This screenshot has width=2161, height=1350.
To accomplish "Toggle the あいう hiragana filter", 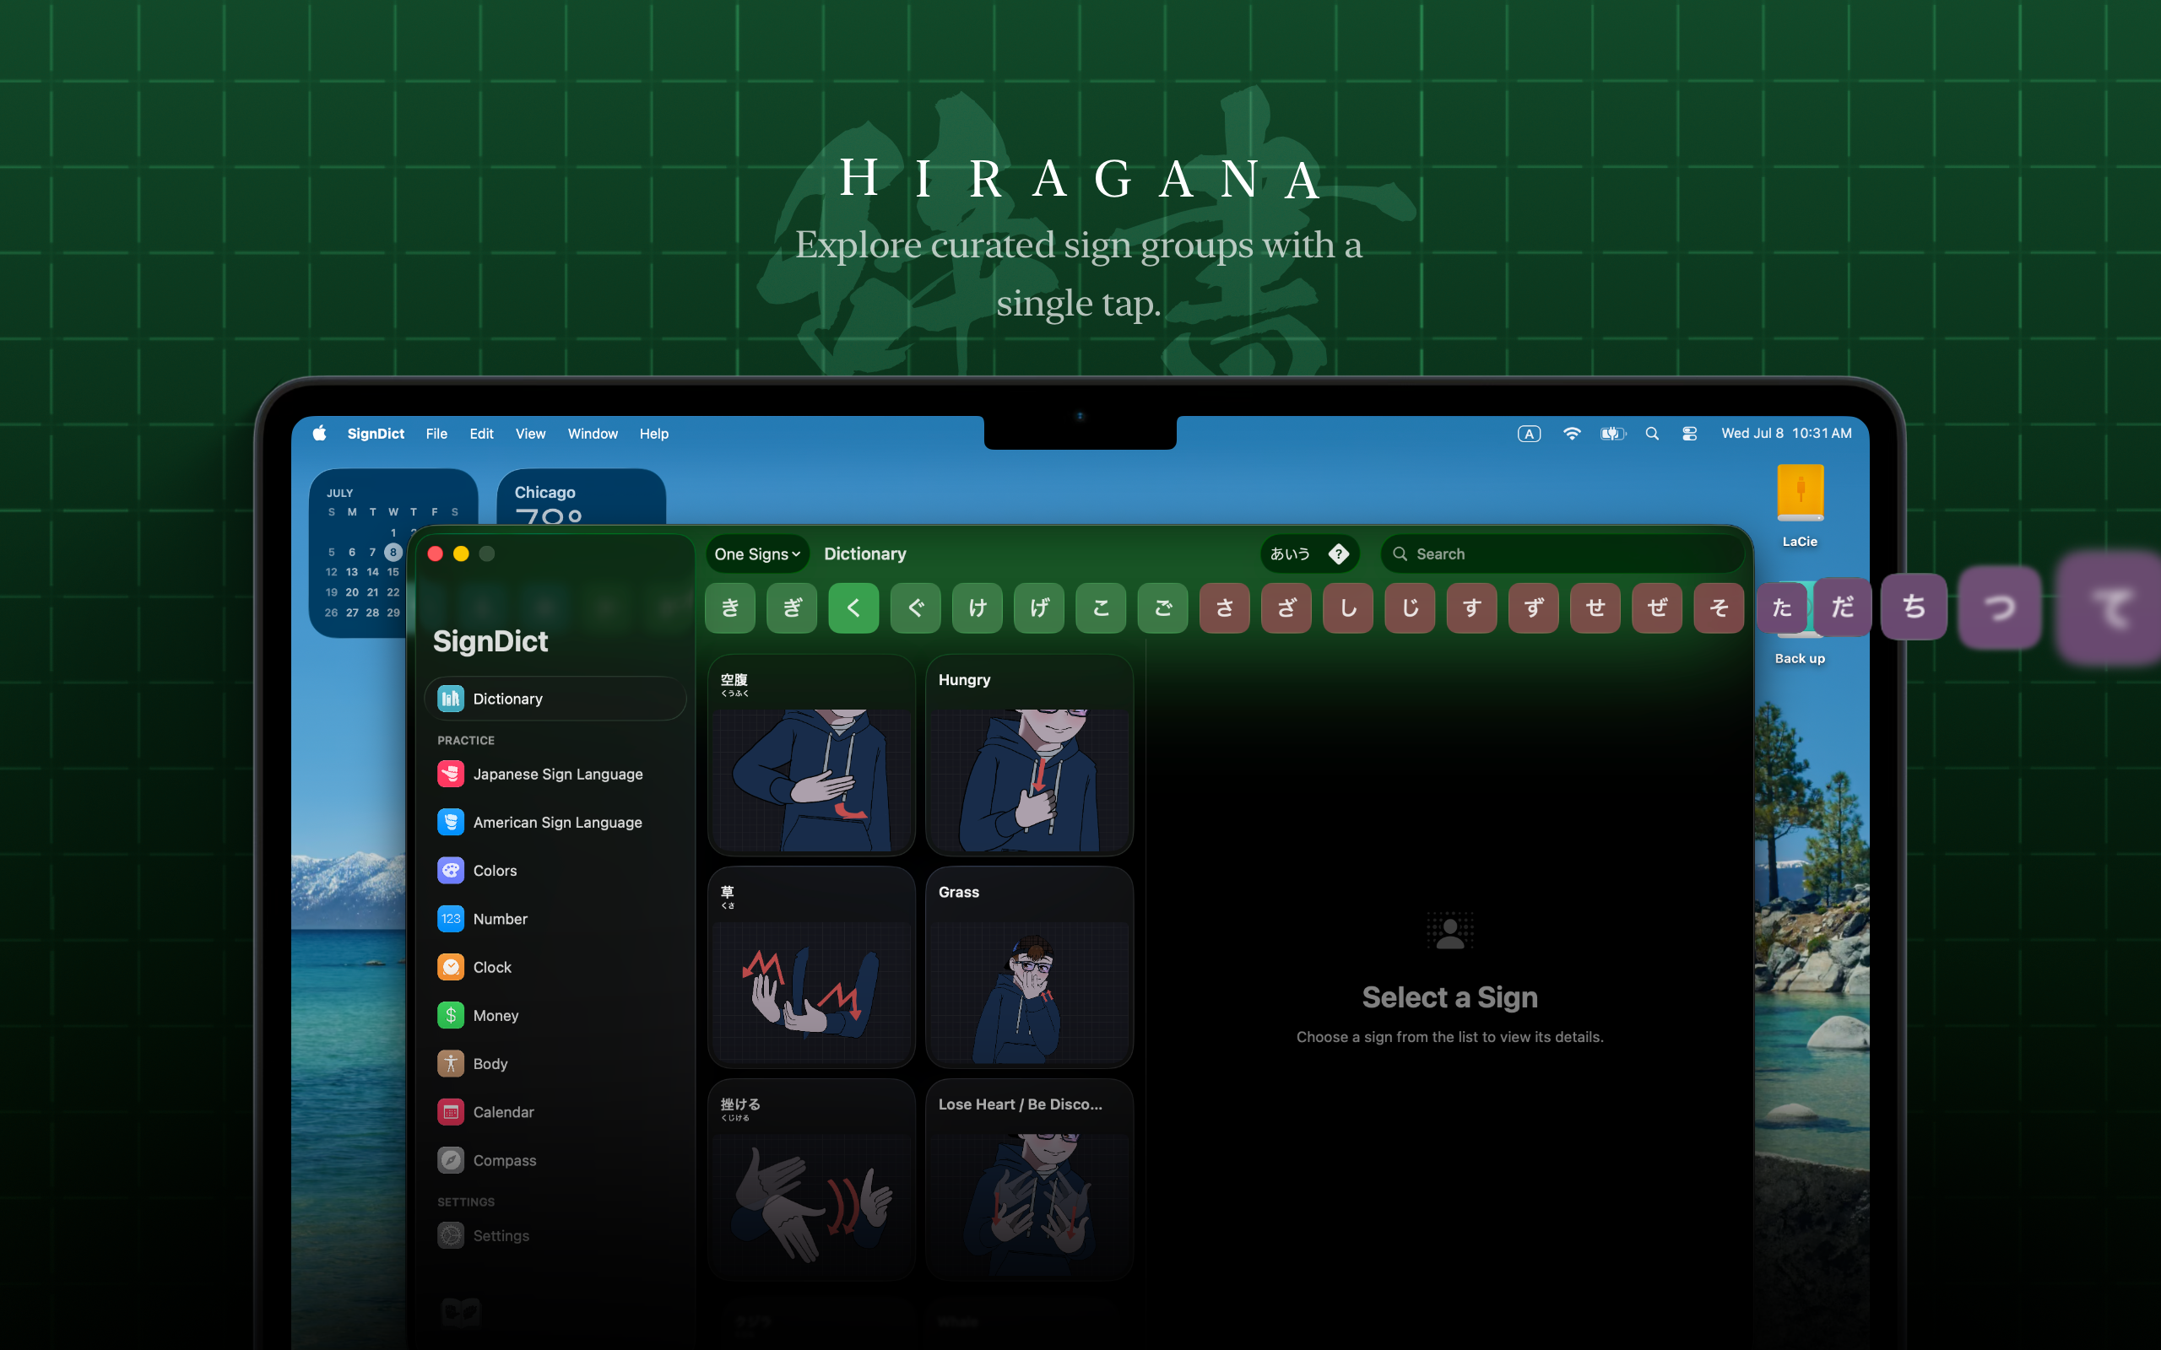I will click(x=1291, y=553).
